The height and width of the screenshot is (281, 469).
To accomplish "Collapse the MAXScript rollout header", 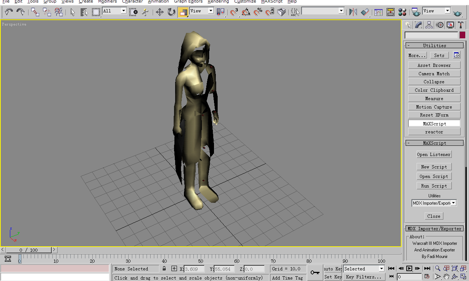I will pyautogui.click(x=435, y=143).
